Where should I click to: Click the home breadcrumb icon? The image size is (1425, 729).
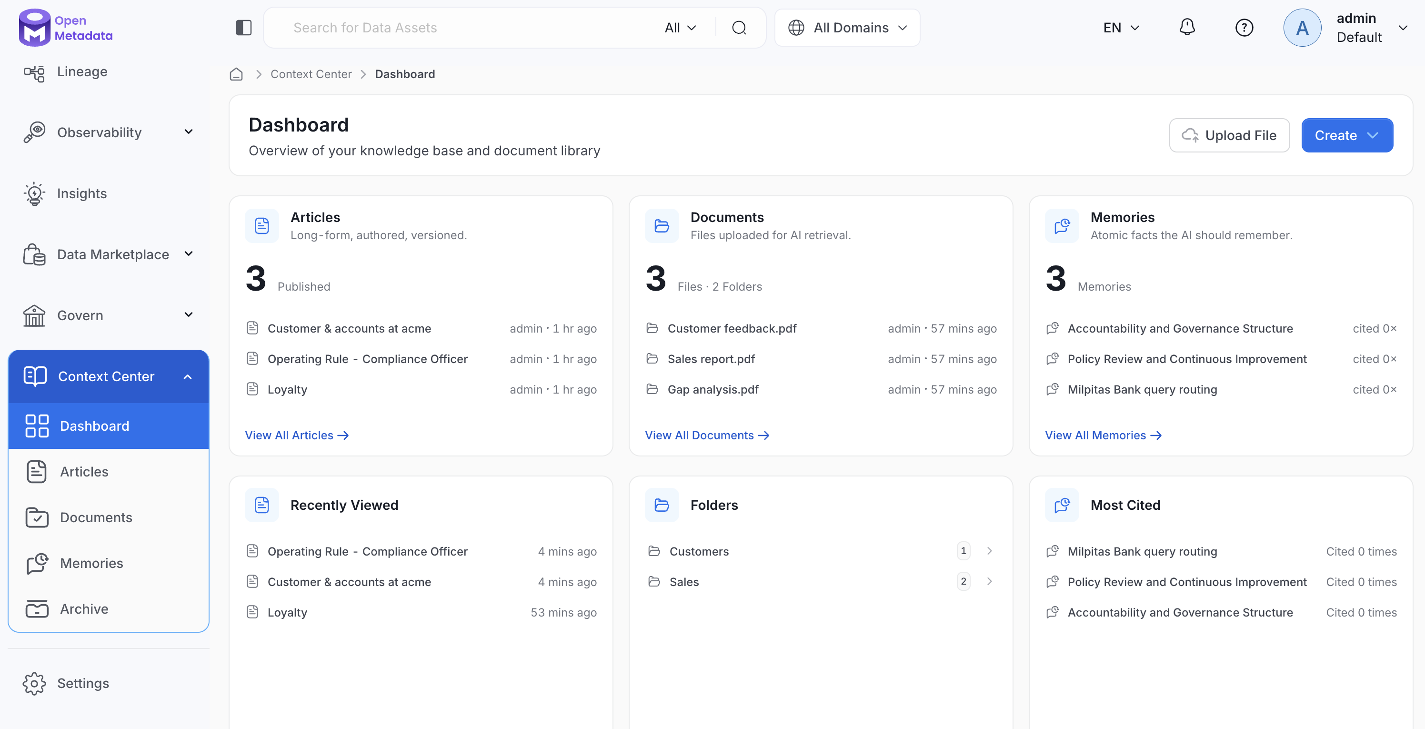[x=236, y=74]
